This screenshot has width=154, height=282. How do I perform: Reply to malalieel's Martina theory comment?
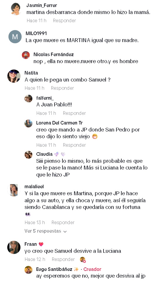click(x=63, y=223)
